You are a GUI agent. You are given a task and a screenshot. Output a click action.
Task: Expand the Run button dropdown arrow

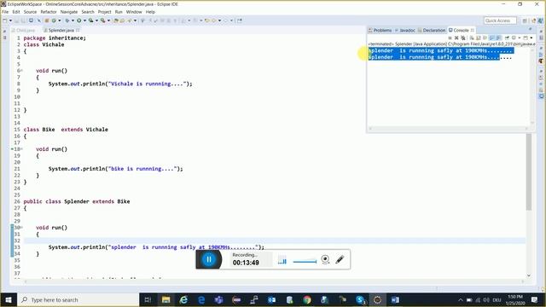[x=84, y=20]
